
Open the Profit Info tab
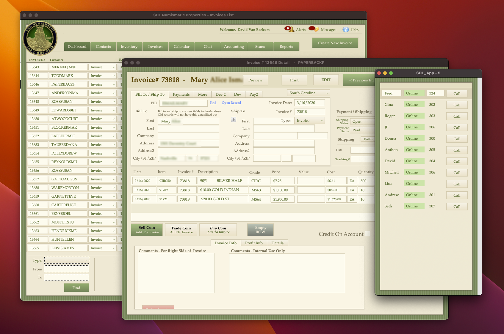coord(254,243)
